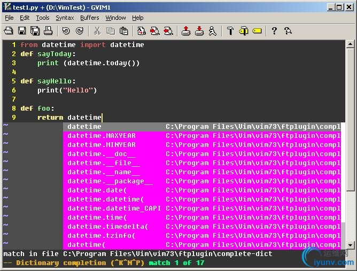
Task: Click the Redo toolbar icon
Action: point(80,31)
